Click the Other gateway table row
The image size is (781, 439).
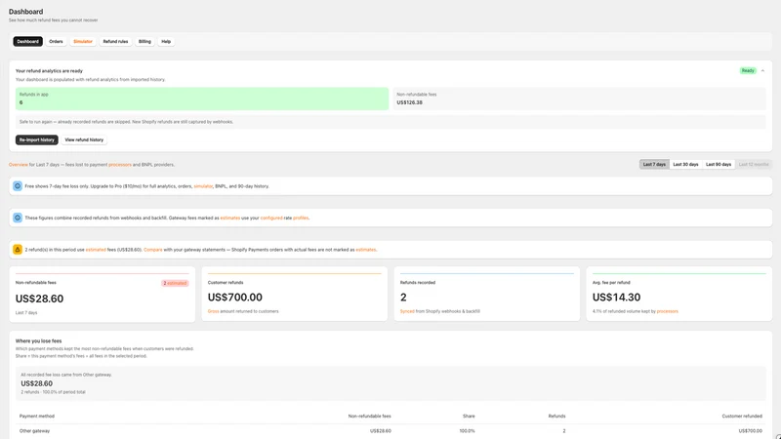coord(390,431)
